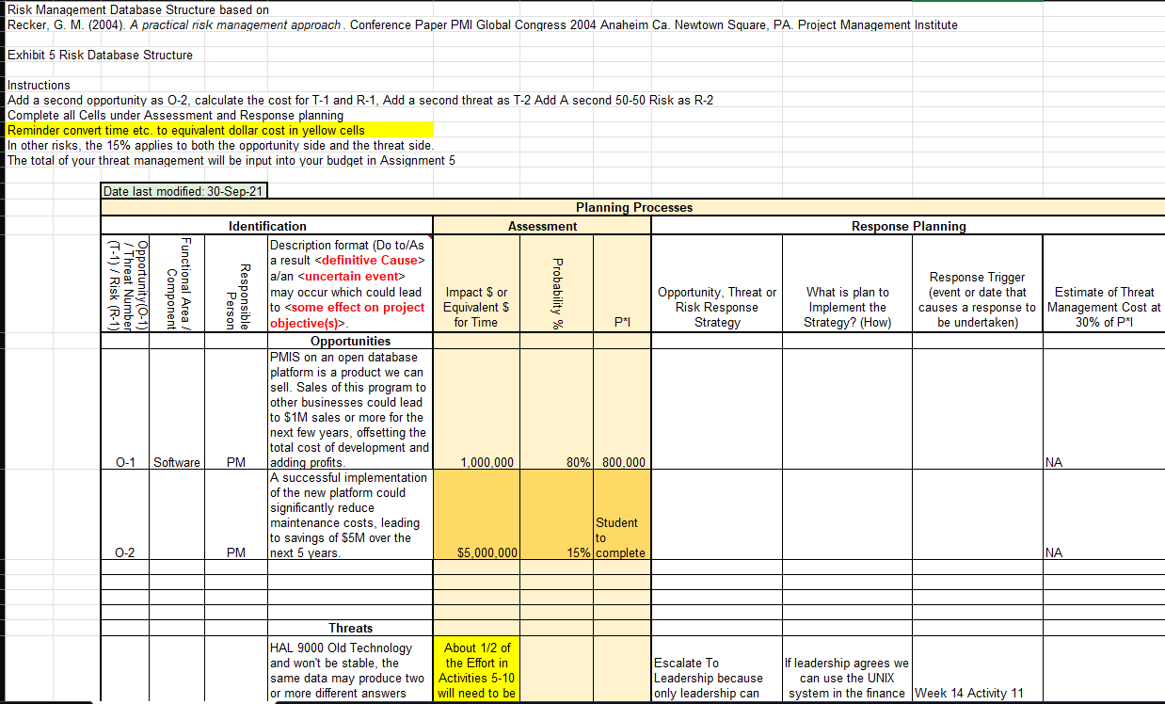1165x704 pixels.
Task: Select the O-1 opportunity row label
Action: pyautogui.click(x=124, y=462)
